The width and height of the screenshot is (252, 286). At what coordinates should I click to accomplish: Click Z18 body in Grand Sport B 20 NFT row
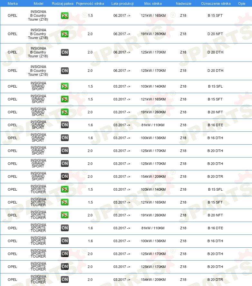tap(183, 112)
